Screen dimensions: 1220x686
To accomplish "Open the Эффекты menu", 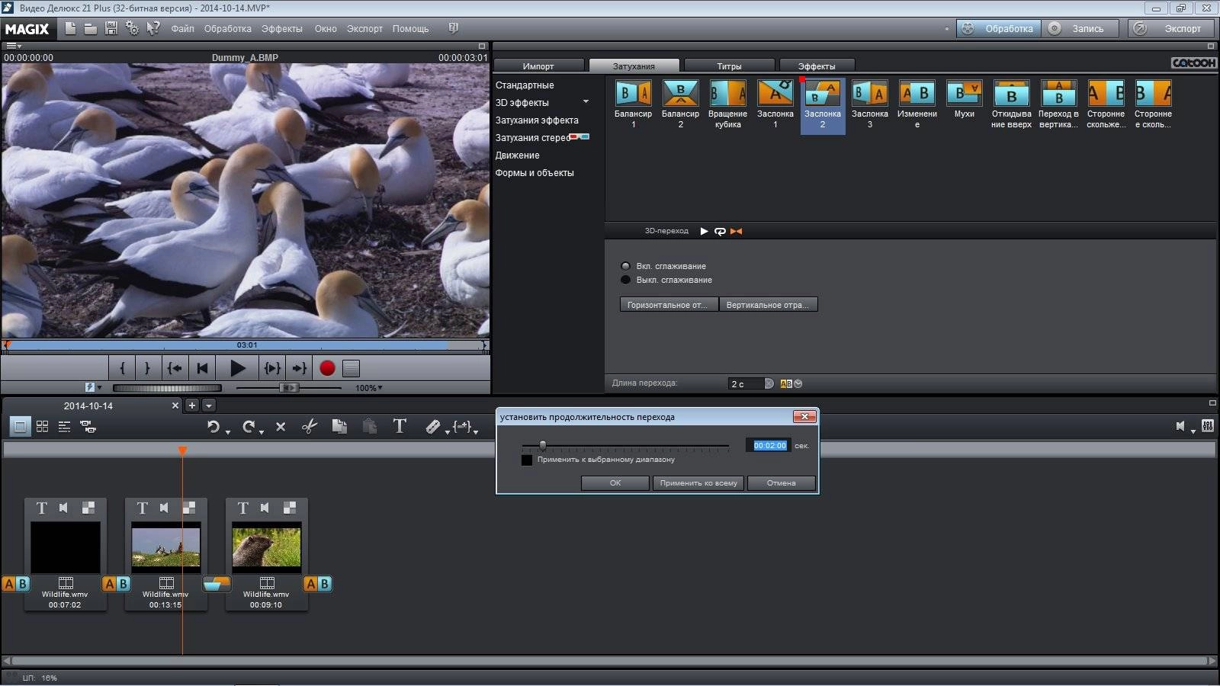I will [281, 29].
